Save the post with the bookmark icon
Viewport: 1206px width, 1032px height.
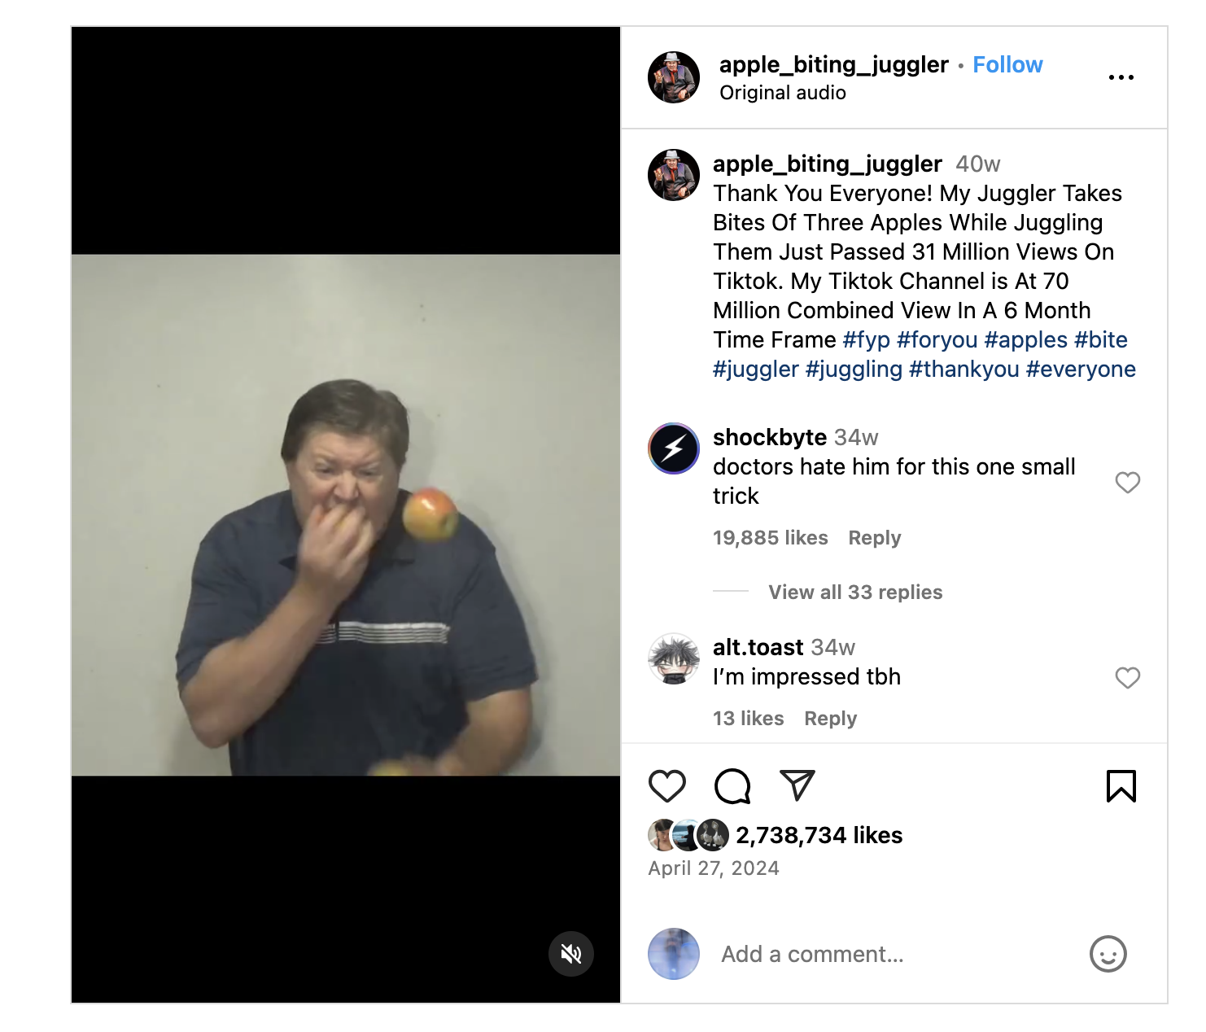coord(1121,786)
